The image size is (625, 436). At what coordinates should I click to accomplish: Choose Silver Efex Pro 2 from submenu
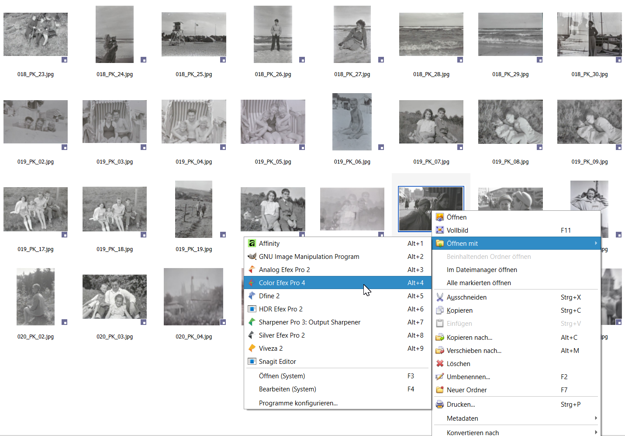pos(282,335)
